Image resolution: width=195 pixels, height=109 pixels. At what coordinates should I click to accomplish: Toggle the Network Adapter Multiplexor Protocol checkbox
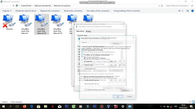[x=79, y=61]
